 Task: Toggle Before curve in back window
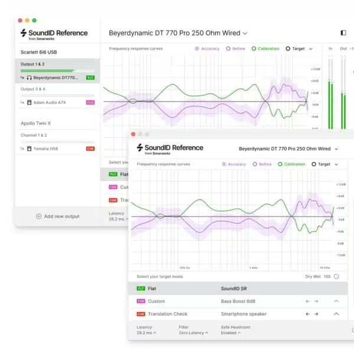[x=235, y=48]
